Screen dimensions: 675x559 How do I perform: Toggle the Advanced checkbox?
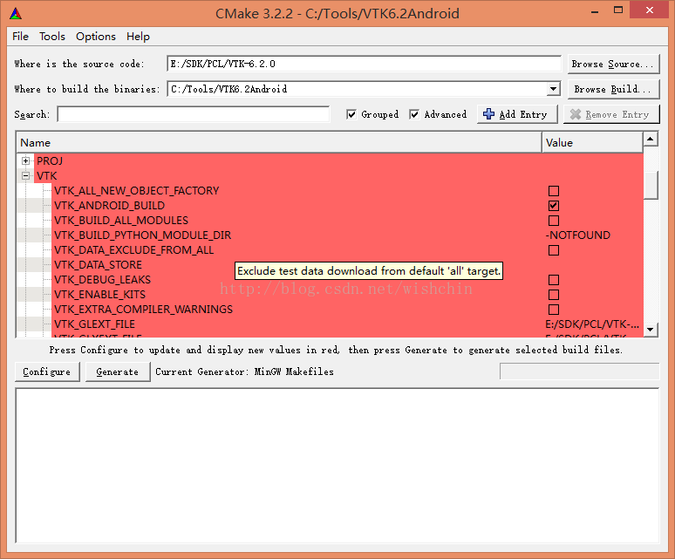click(414, 114)
